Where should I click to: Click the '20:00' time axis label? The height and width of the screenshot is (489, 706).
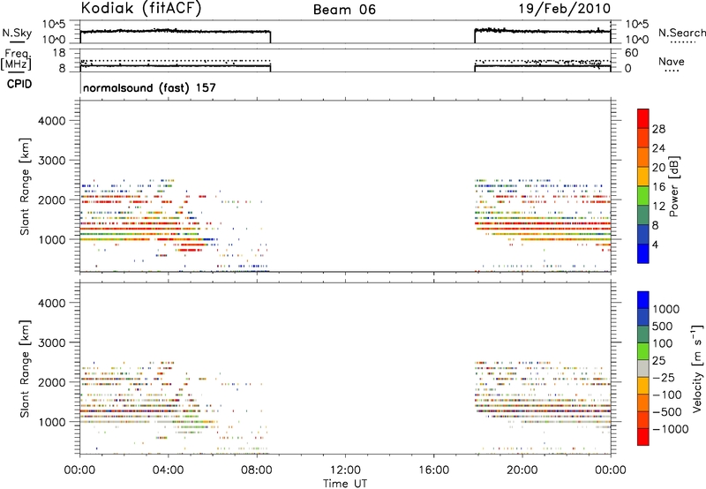pyautogui.click(x=522, y=470)
